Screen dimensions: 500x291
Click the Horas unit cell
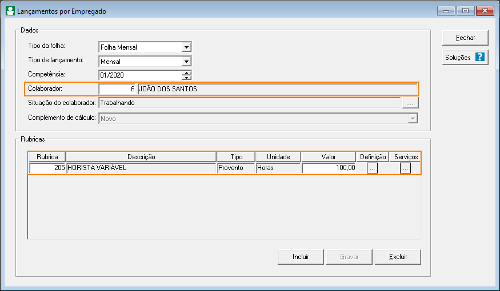coord(278,168)
